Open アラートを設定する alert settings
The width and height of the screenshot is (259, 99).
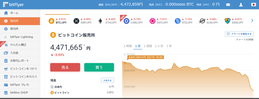coord(239,34)
